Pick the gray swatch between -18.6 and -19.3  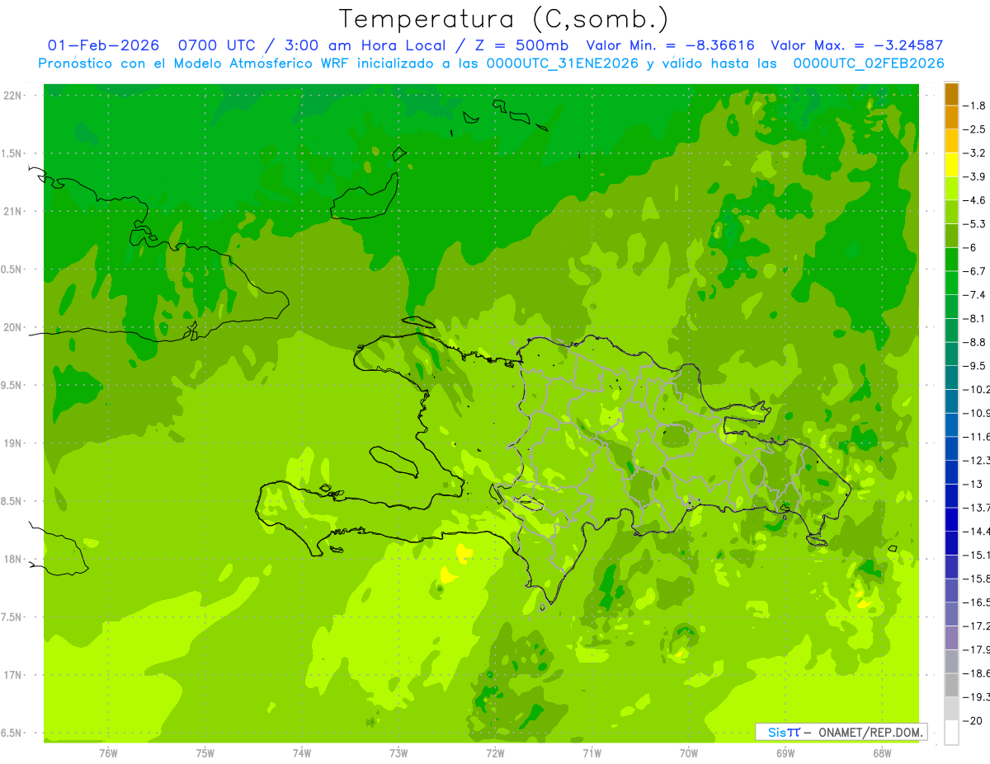(x=951, y=685)
